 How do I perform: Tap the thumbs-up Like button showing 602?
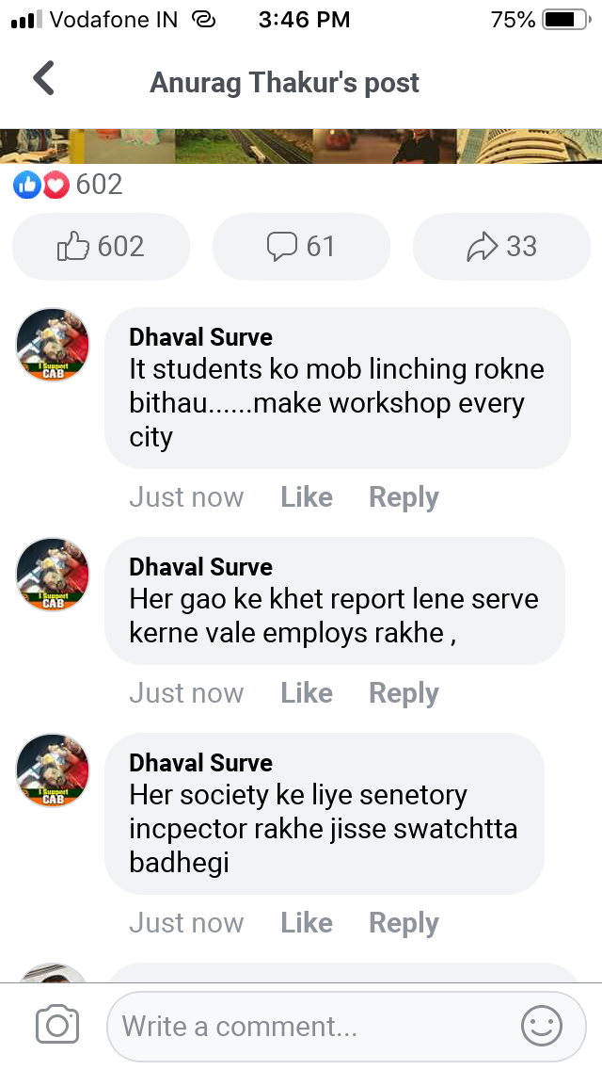[x=102, y=247]
